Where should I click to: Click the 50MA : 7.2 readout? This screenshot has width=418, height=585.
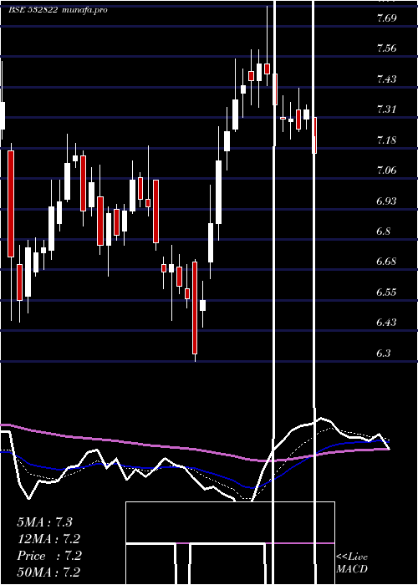pyautogui.click(x=48, y=572)
